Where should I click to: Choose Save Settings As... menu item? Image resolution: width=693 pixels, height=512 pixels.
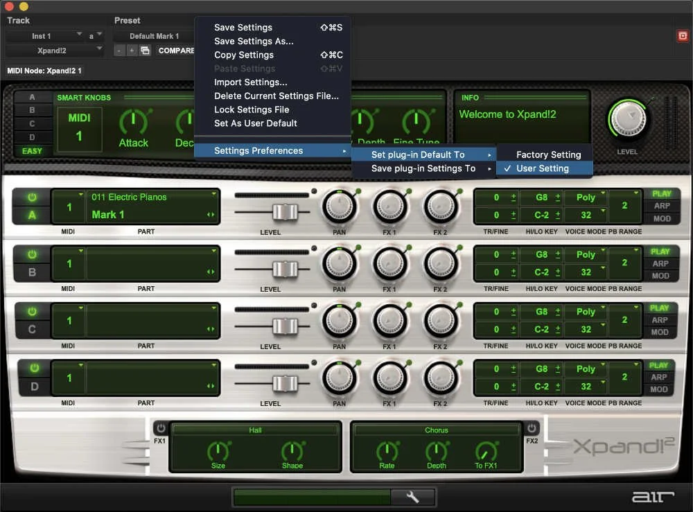(x=272, y=41)
